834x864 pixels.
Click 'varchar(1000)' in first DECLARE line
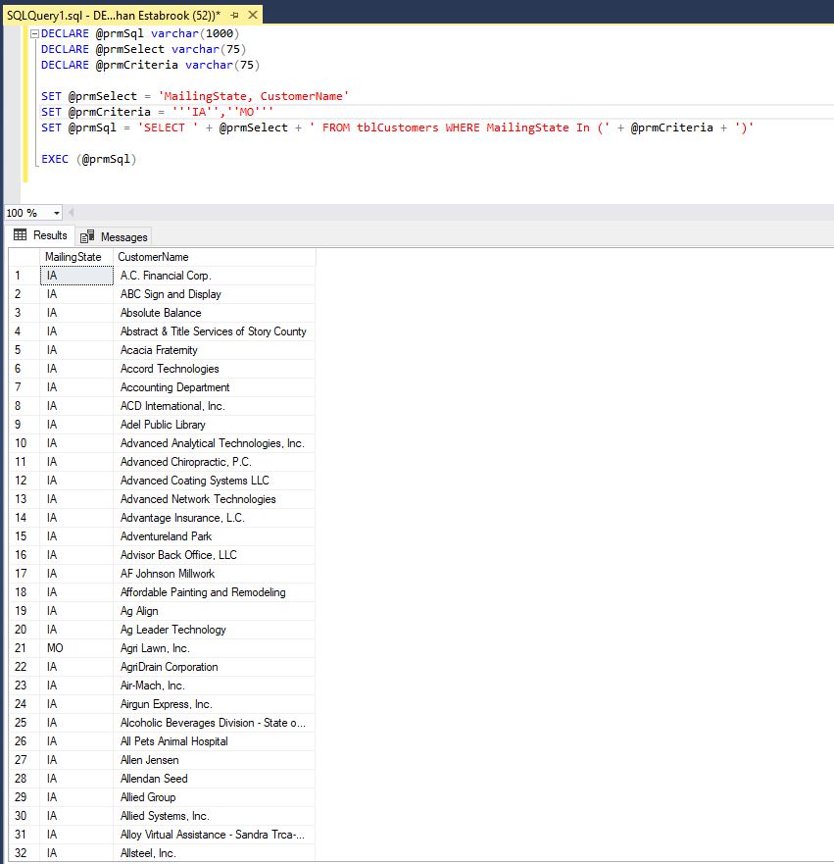point(195,33)
